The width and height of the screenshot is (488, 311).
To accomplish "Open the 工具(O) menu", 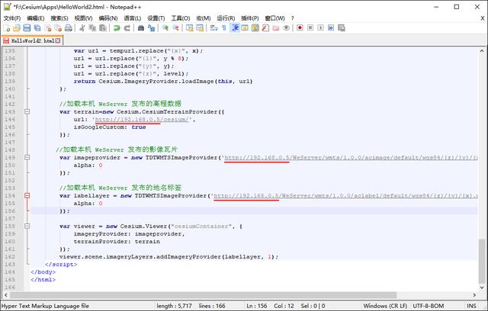I will 181,18.
